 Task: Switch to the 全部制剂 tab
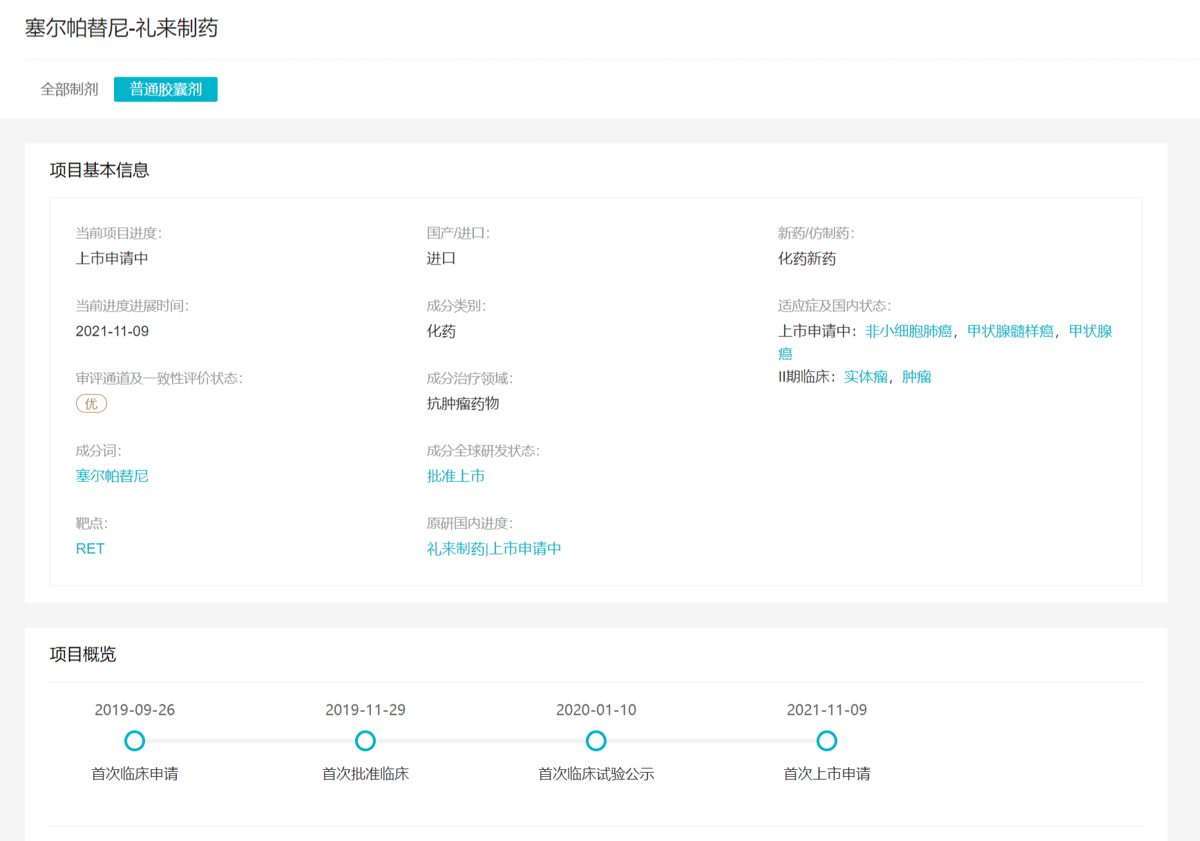pyautogui.click(x=69, y=89)
